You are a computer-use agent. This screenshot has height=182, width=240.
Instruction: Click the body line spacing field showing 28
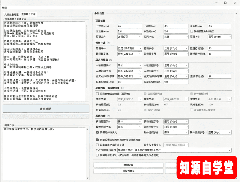(220, 76)
